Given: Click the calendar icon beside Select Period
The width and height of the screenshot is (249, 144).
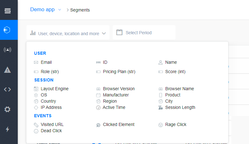Looking at the screenshot, I should tap(119, 32).
